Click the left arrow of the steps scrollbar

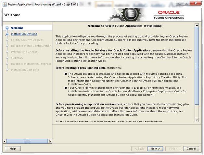5,141
